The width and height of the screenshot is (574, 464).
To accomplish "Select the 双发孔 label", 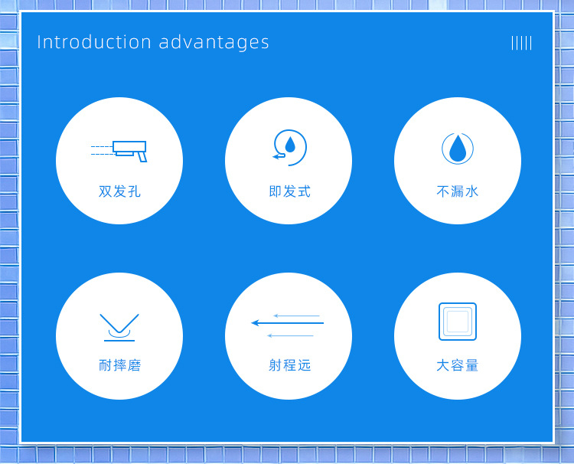I will click(x=119, y=191).
